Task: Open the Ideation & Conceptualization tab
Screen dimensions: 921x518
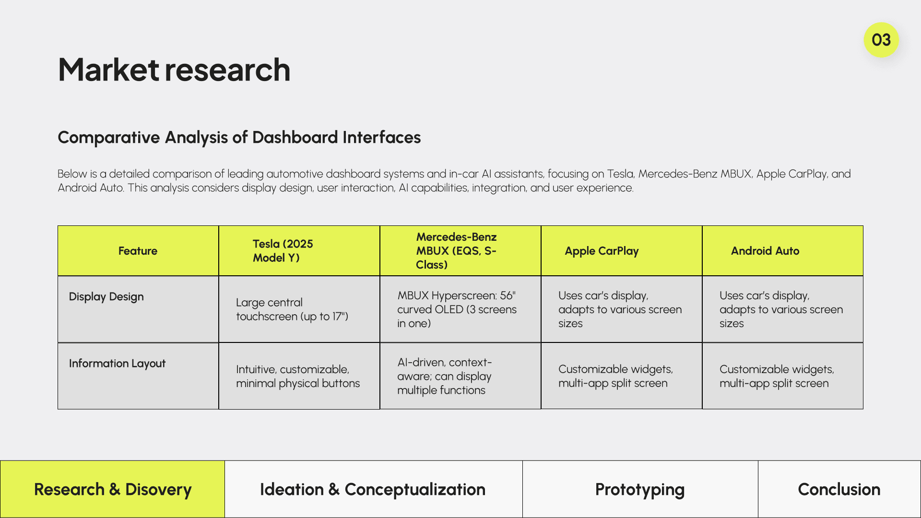Action: (x=373, y=489)
